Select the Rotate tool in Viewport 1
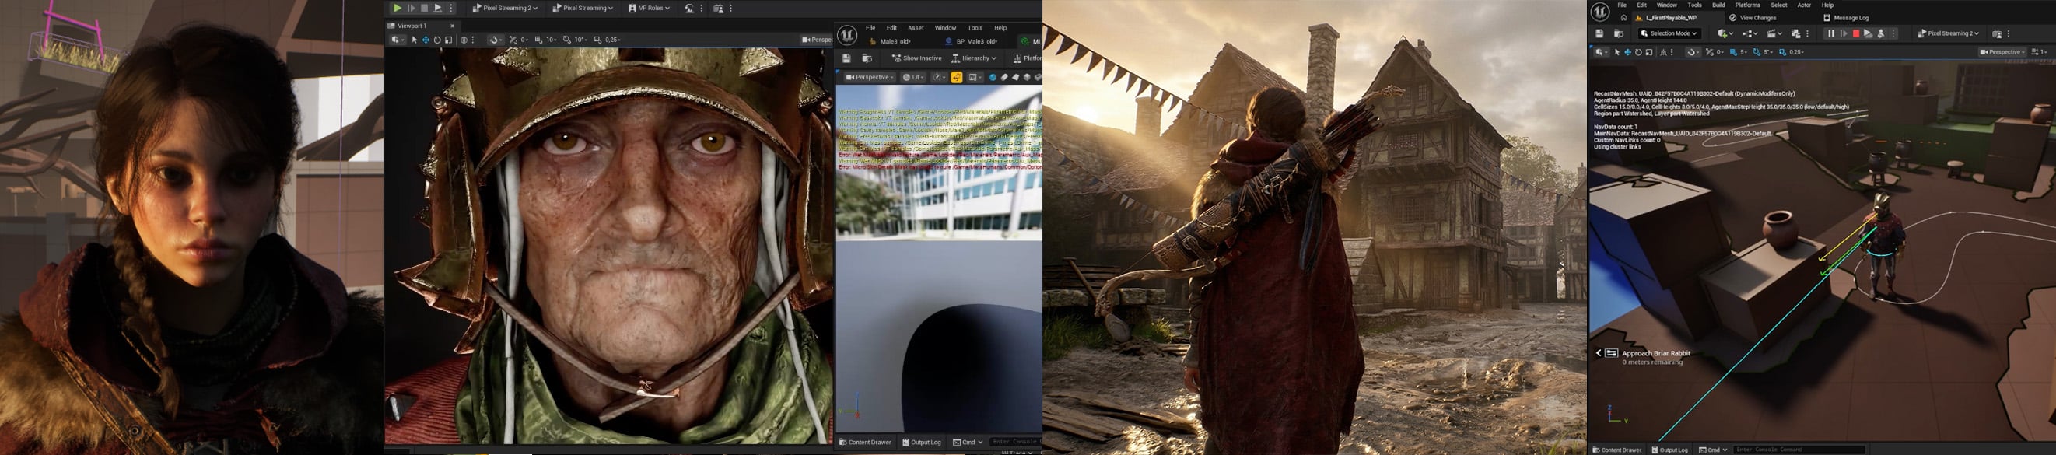 [x=437, y=40]
